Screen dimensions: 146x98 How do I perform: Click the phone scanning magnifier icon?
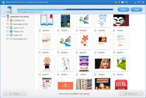(9, 10)
